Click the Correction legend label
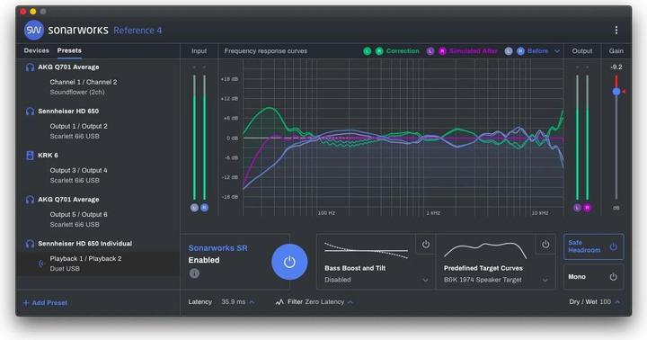 [x=403, y=50]
